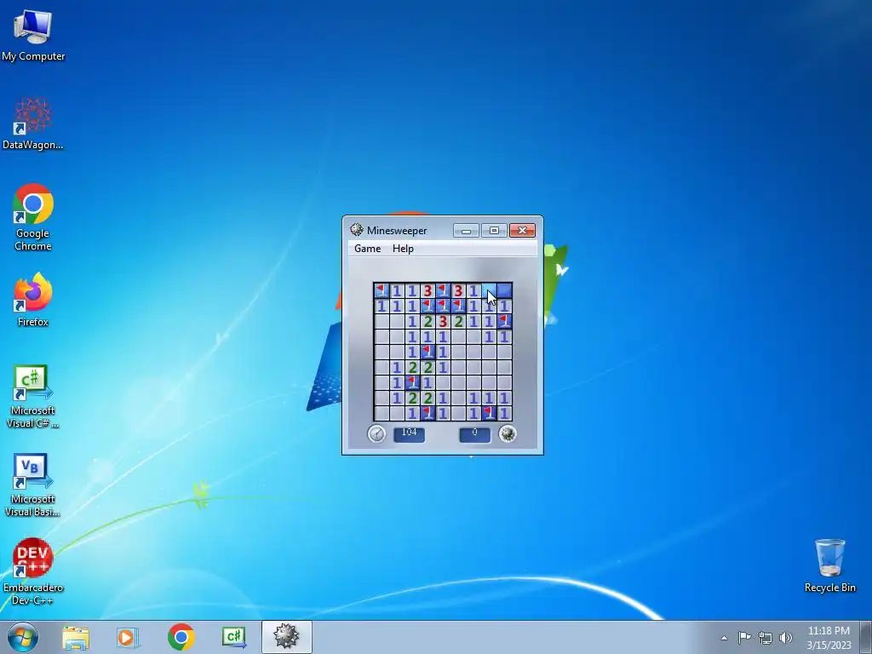
Task: Click the bottom-row flag nearest the right edge
Action: pyautogui.click(x=489, y=413)
